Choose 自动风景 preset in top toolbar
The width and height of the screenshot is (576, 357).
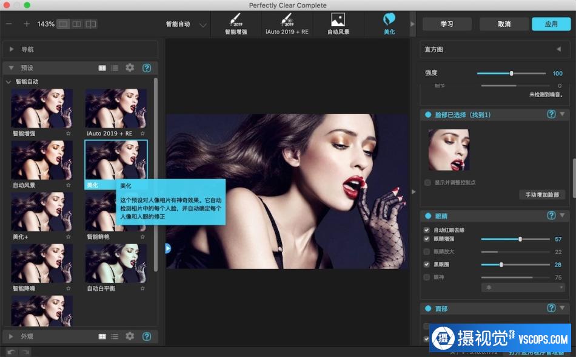338,24
